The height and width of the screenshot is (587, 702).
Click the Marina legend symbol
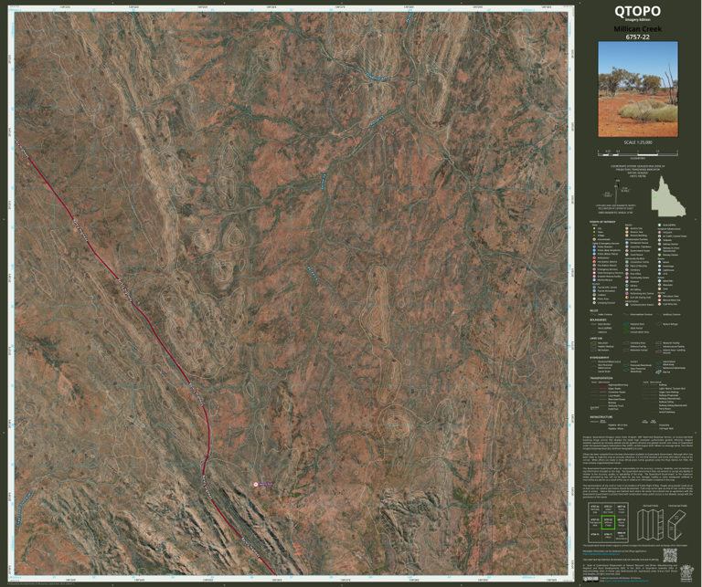click(x=660, y=372)
